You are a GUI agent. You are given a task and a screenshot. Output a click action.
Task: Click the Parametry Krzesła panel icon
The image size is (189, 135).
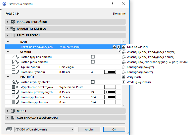click(13, 29)
